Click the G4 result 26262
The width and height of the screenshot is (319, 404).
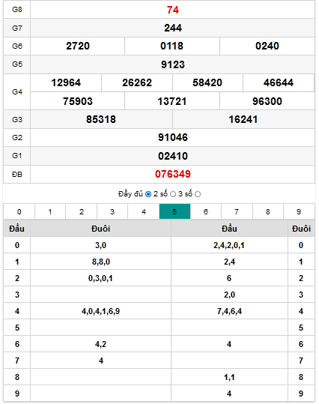click(x=137, y=82)
